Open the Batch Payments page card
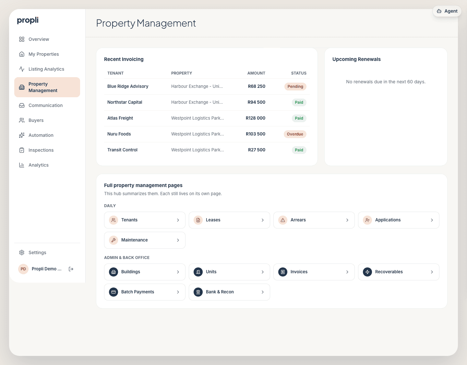The image size is (467, 365). pyautogui.click(x=145, y=292)
